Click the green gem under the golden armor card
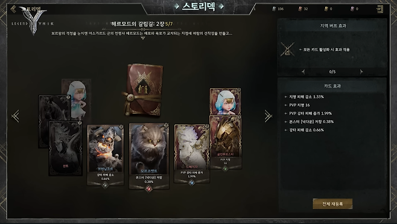397x224 pixels. pos(225,168)
